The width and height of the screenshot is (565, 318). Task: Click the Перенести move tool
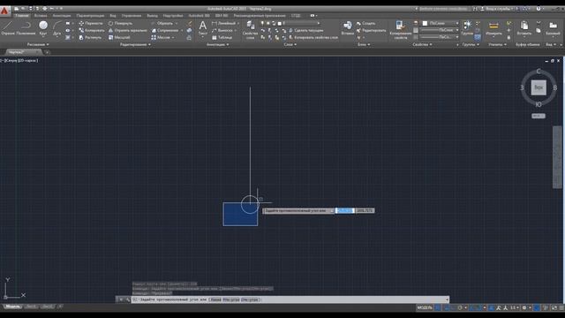click(91, 23)
